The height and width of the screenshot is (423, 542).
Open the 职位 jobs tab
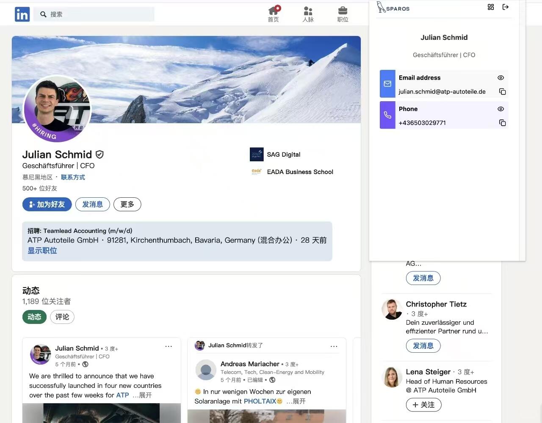343,14
